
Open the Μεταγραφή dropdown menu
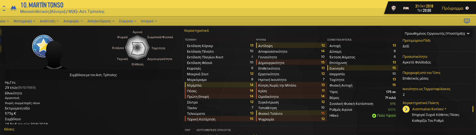tap(24, 21)
